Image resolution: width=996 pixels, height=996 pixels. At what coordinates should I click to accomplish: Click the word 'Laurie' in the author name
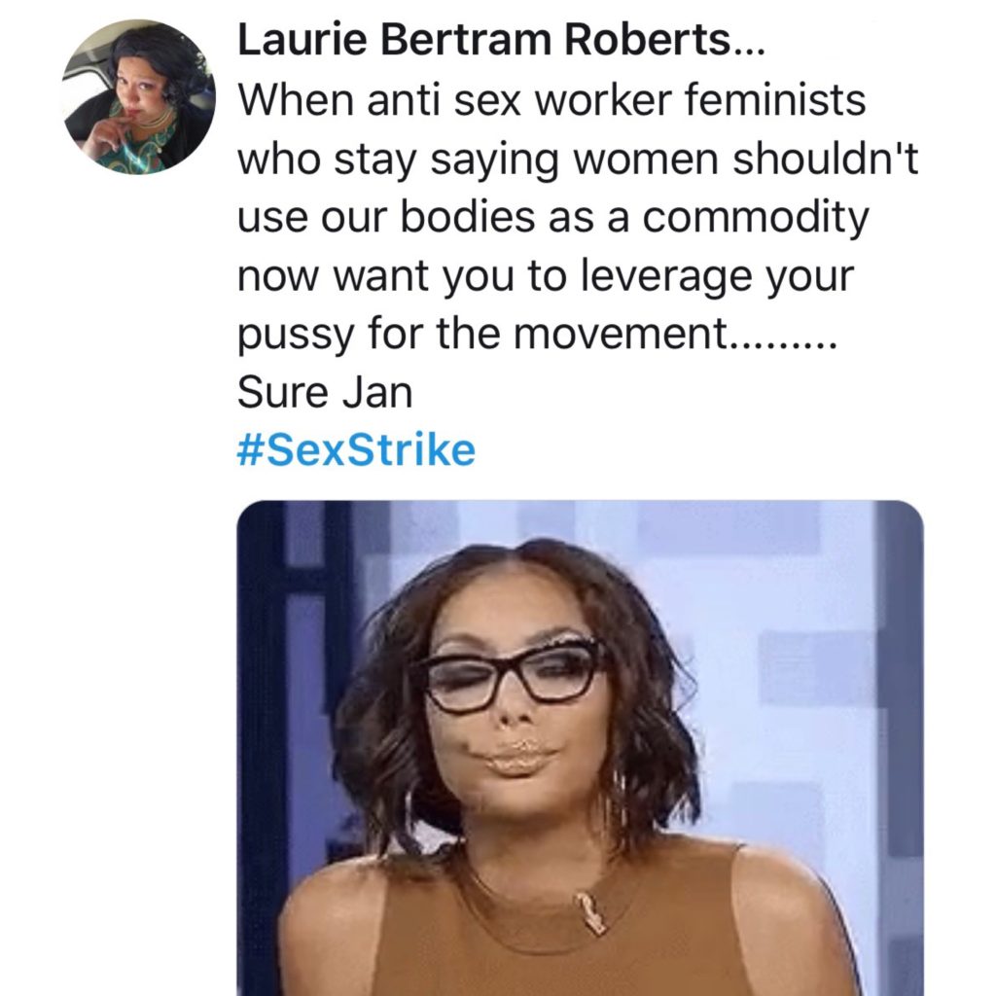point(302,39)
